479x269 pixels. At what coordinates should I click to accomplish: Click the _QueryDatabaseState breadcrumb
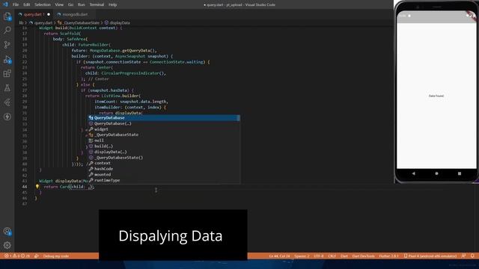(82, 23)
